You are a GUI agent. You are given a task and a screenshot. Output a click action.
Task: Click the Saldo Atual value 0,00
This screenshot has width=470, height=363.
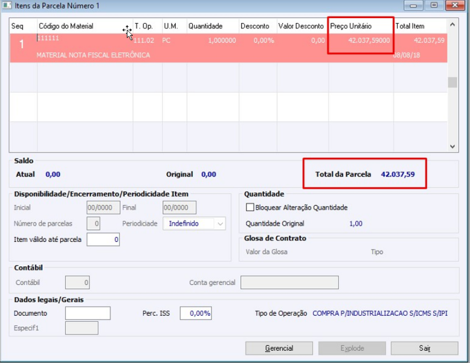click(x=53, y=174)
